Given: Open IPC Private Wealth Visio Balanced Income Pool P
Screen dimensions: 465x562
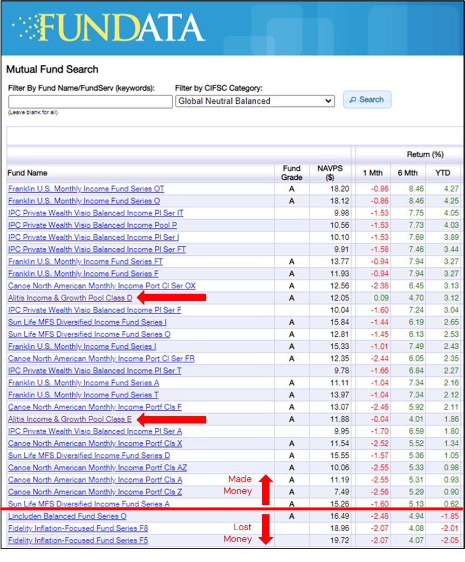Looking at the screenshot, I should [92, 226].
